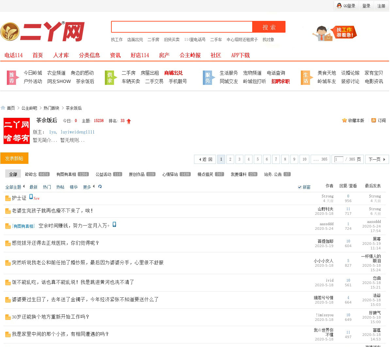Image resolution: width=392 pixels, height=347 pixels.
Task: Open the 房产 nav menu
Action: pyautogui.click(x=164, y=55)
